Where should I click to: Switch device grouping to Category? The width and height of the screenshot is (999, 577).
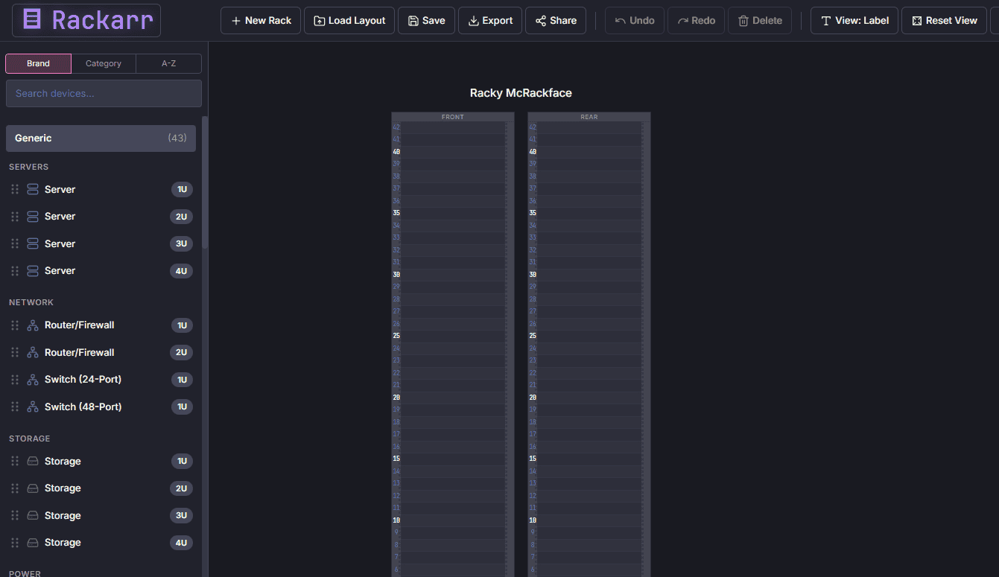click(x=104, y=64)
